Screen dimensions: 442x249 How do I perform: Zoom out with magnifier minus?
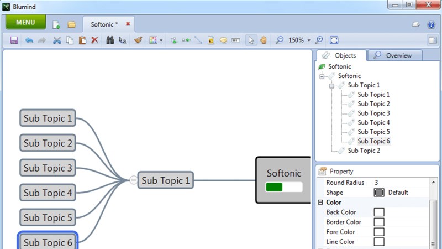click(280, 40)
